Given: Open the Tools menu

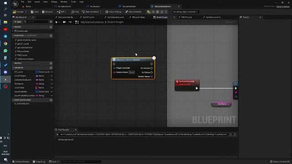Looking at the screenshot, I should 73,2.
